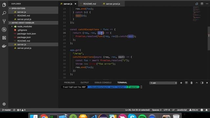This screenshot has height=118, width=210.
Task: Maximize the panel with the up chevron
Action: pyautogui.click(x=197, y=83)
